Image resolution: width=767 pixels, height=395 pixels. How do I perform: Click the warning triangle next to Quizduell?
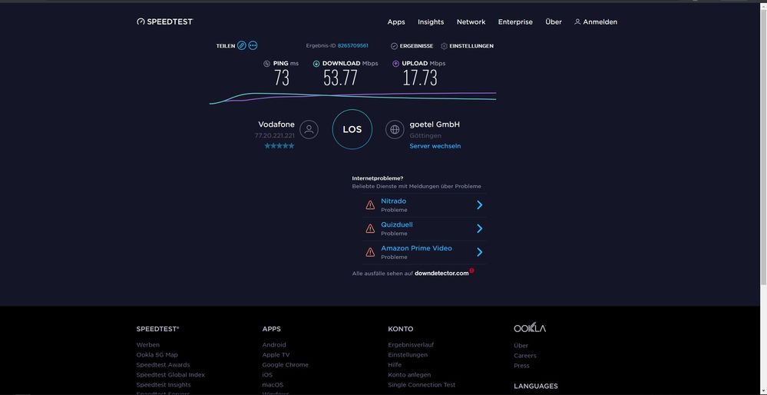tap(370, 228)
